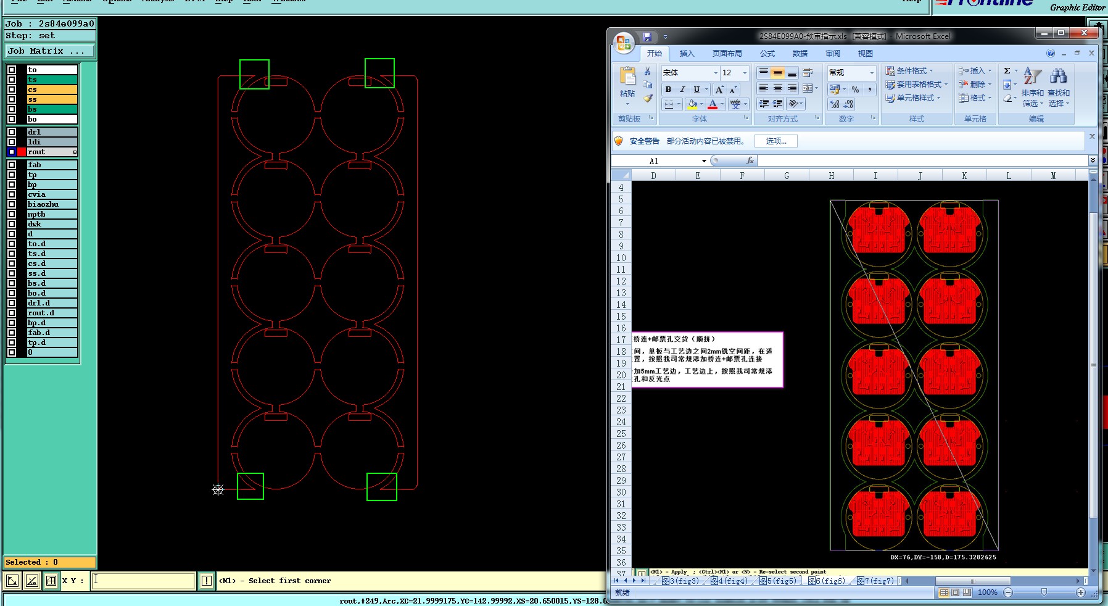
Task: Open the 排序和筛选 sort and filter menu
Action: 1033,88
